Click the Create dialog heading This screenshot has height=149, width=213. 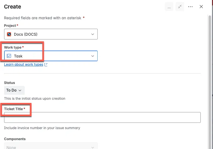click(x=13, y=7)
